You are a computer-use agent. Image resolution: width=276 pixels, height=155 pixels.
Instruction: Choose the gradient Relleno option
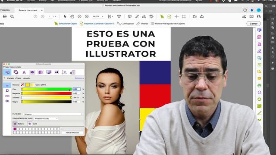(33, 85)
